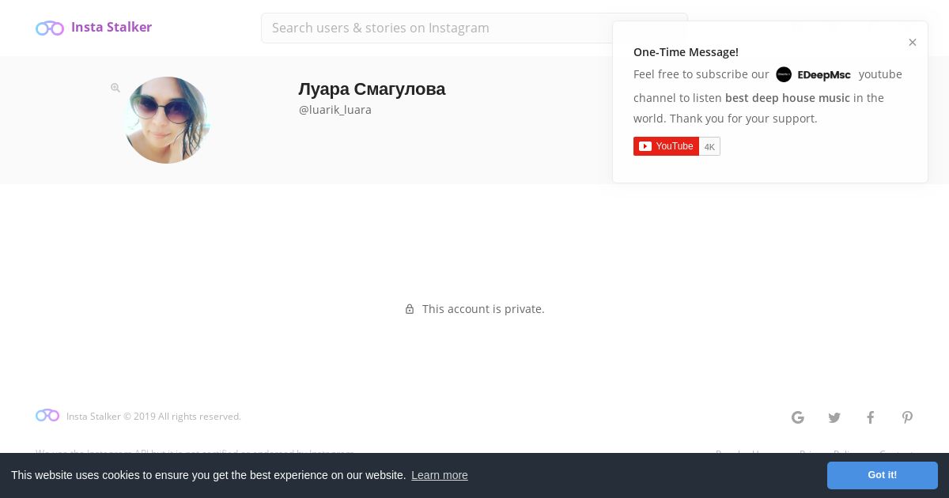Select 'Insta Stalker © 2019 All rights reserved.' text

(x=153, y=417)
